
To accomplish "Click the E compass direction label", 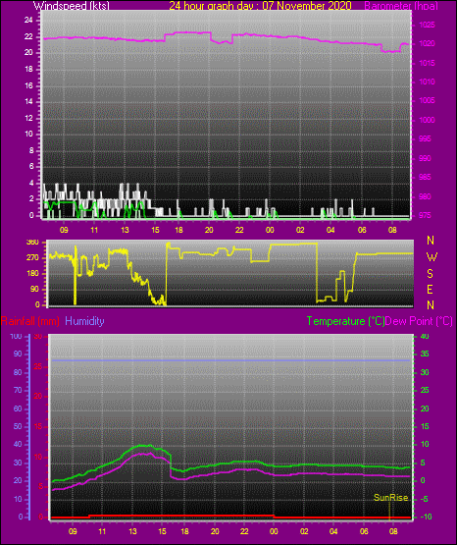I will coord(430,289).
